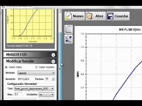The width and height of the screenshot is (142, 106).
Task: Open the Tipo dropdown Peak_ground_displacement_PGD
Action: [x=34, y=89]
